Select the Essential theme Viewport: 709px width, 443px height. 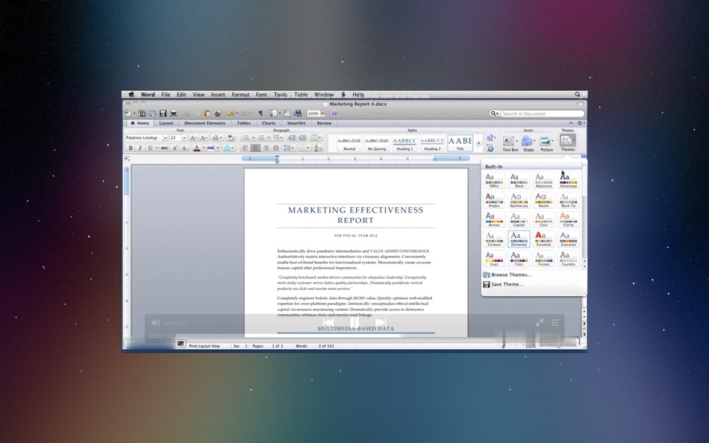543,239
